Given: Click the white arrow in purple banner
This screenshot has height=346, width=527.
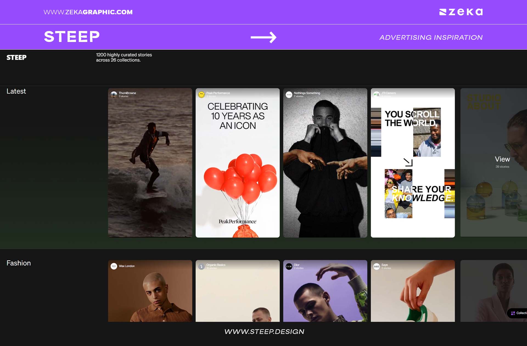Looking at the screenshot, I should (263, 37).
